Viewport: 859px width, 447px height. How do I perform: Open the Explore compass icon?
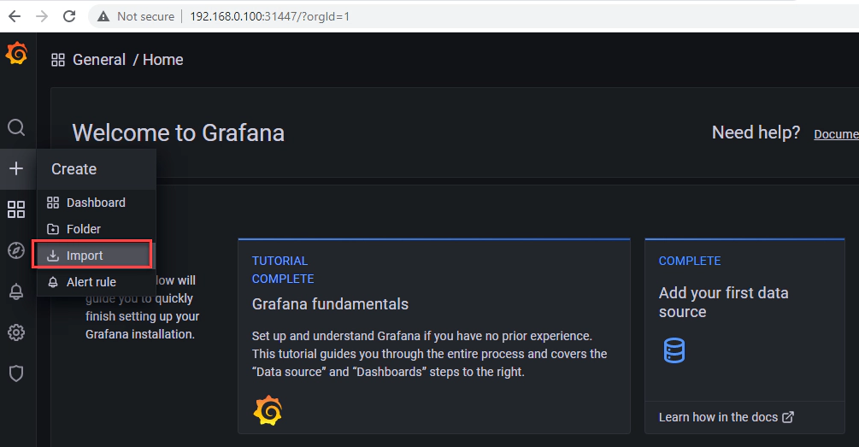click(x=16, y=250)
